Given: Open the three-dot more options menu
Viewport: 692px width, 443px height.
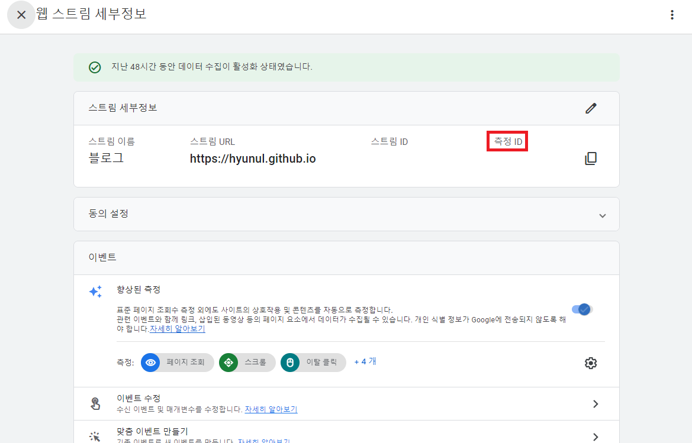Looking at the screenshot, I should pos(672,15).
